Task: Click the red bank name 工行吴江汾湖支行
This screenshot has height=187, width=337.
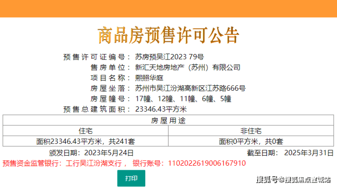Action: click(x=93, y=163)
